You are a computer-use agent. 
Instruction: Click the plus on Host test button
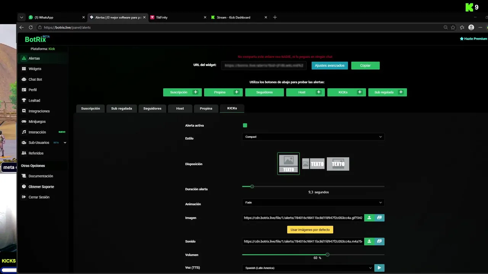pyautogui.click(x=318, y=92)
